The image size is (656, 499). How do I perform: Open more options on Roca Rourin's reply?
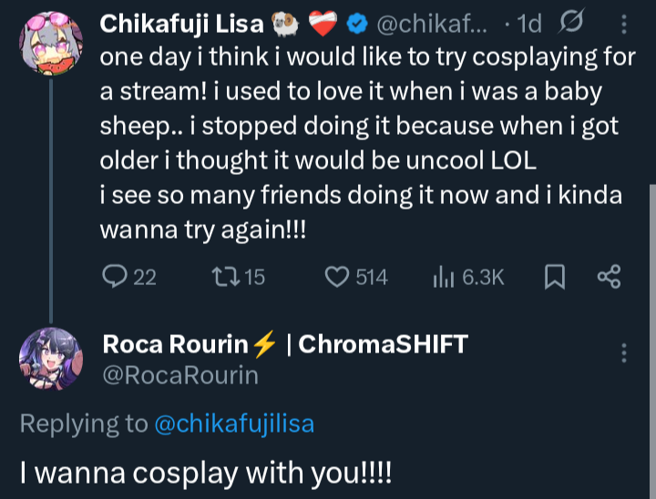click(x=624, y=353)
